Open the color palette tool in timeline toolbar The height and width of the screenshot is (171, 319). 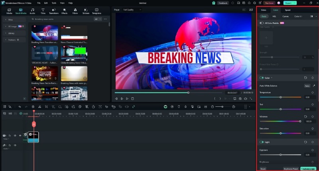tap(80, 107)
